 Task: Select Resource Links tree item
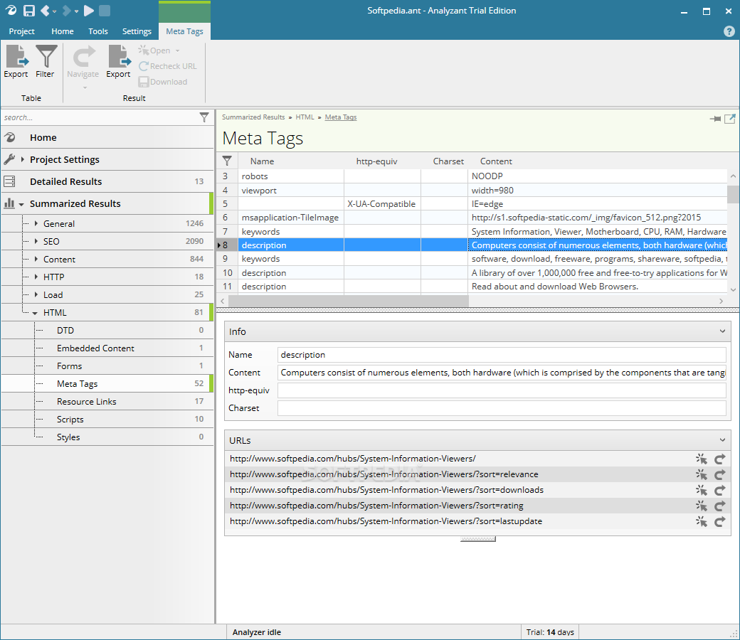pos(107,401)
